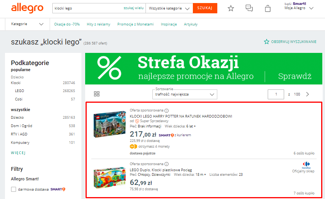This screenshot has width=325, height=199.
Task: Open messages chat bubbles icon
Action: [x=249, y=8]
